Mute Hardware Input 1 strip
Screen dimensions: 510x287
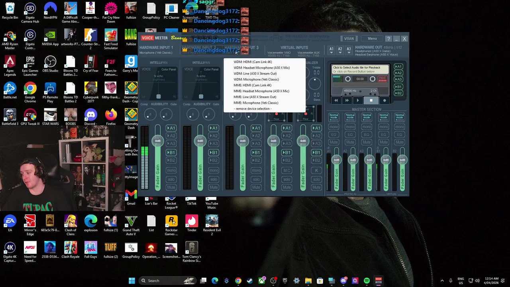[x=171, y=187]
